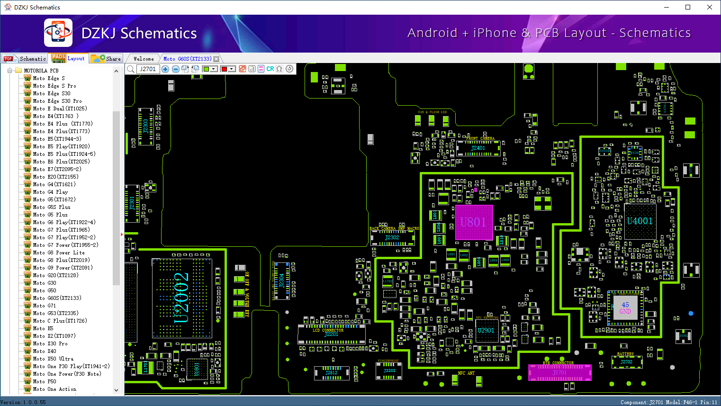Collapse the MOTOROLA PCB tree node
Screen dimensions: 721x406
click(9, 71)
